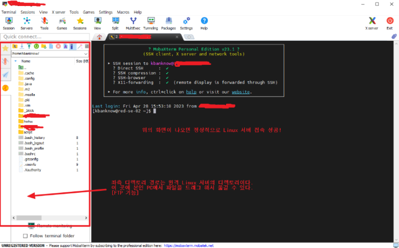Click the magic wand icon in SFTP toolbar

coord(80,46)
